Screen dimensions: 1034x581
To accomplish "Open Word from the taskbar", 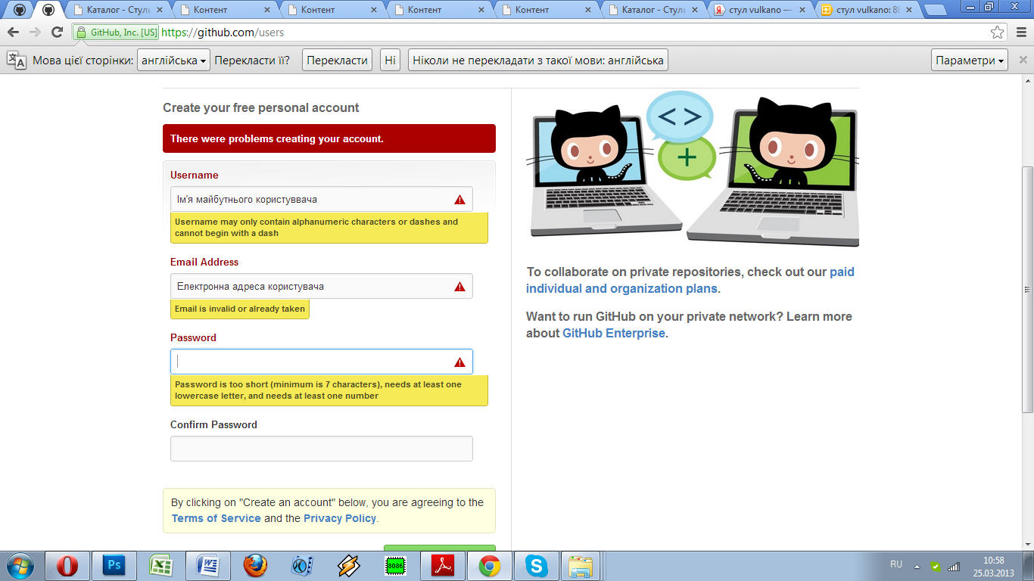I will coord(207,566).
